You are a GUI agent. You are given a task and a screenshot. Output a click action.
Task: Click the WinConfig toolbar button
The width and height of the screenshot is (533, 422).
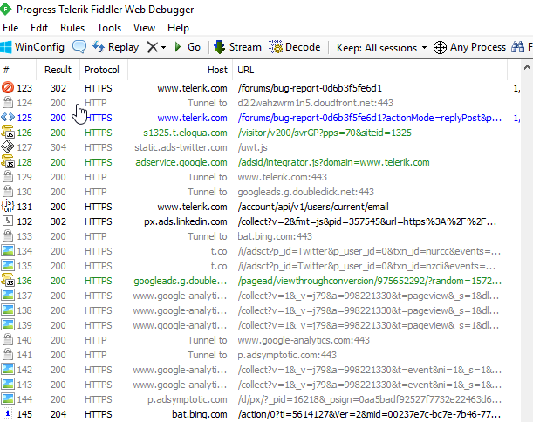point(33,47)
